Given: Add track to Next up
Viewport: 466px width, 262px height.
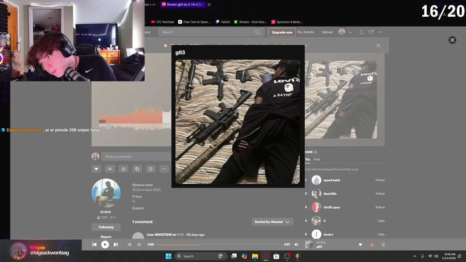Looking at the screenshot, I should pyautogui.click(x=150, y=169).
